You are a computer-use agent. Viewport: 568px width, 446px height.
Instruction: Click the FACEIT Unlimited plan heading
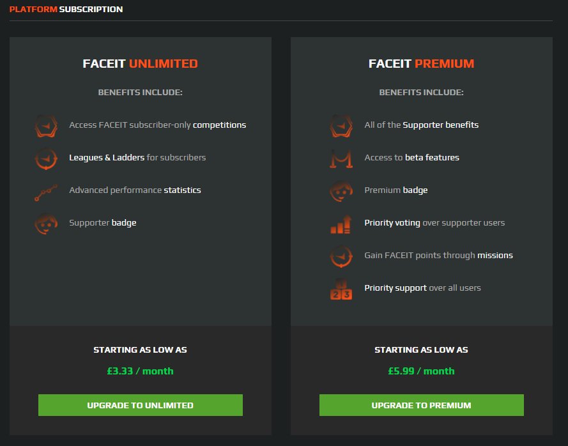point(140,64)
